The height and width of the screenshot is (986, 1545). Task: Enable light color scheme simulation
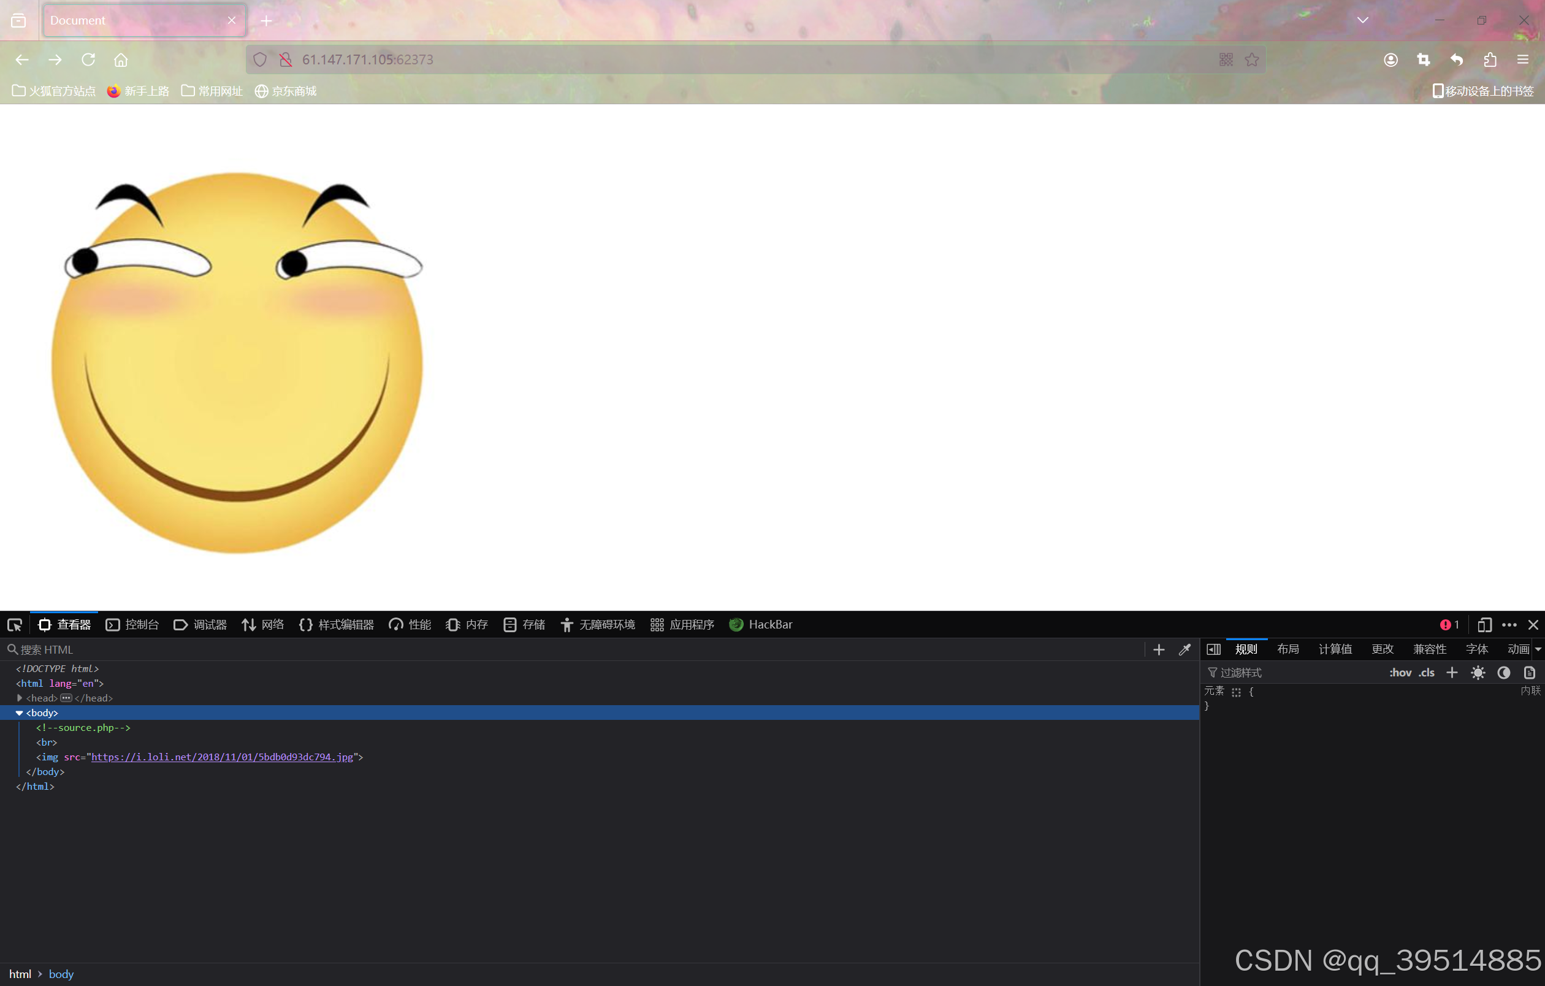tap(1478, 672)
